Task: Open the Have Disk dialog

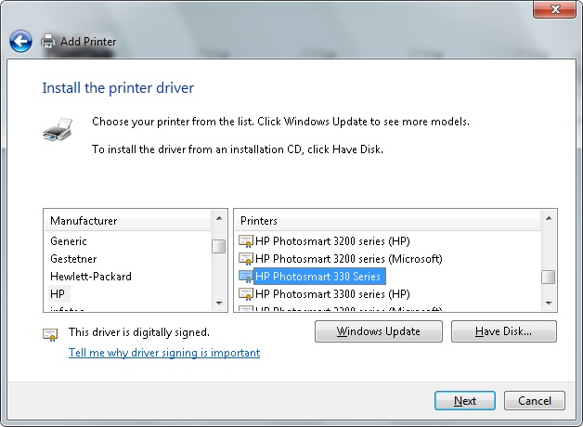Action: coord(504,331)
